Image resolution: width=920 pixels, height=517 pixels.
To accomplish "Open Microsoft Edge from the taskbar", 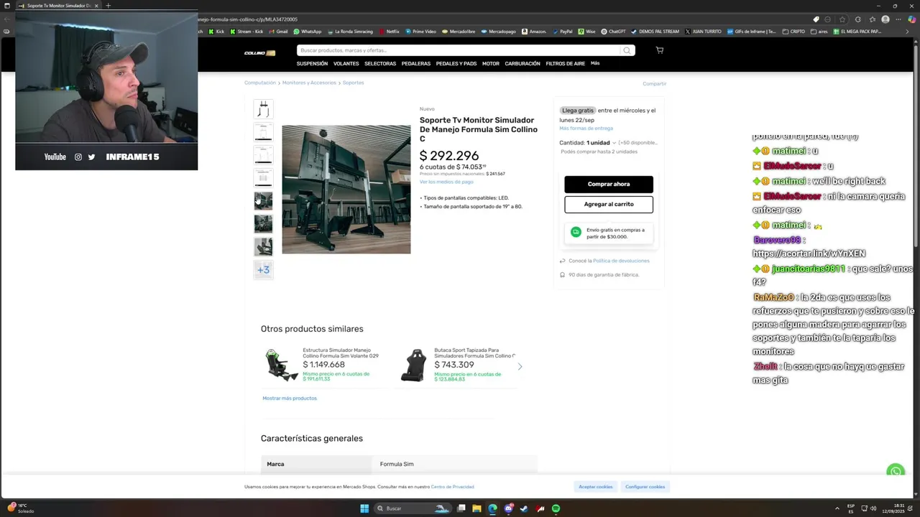I will [x=492, y=508].
